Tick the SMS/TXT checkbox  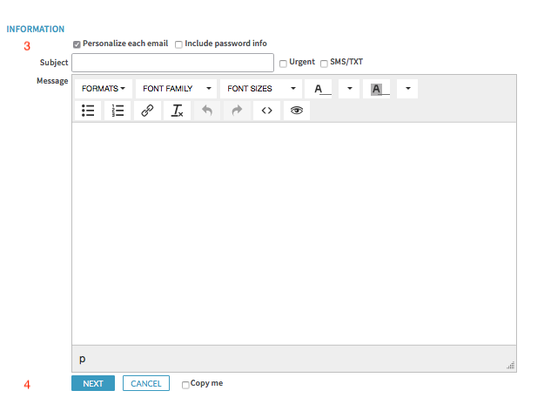click(324, 64)
